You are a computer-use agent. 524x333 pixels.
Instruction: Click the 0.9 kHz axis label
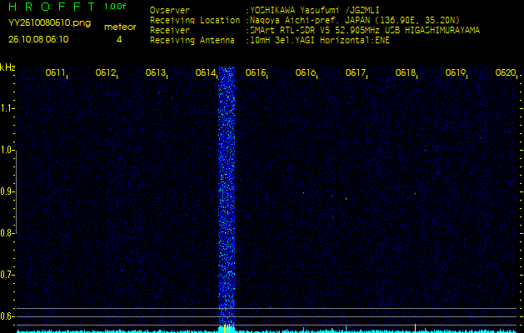[x=7, y=191]
